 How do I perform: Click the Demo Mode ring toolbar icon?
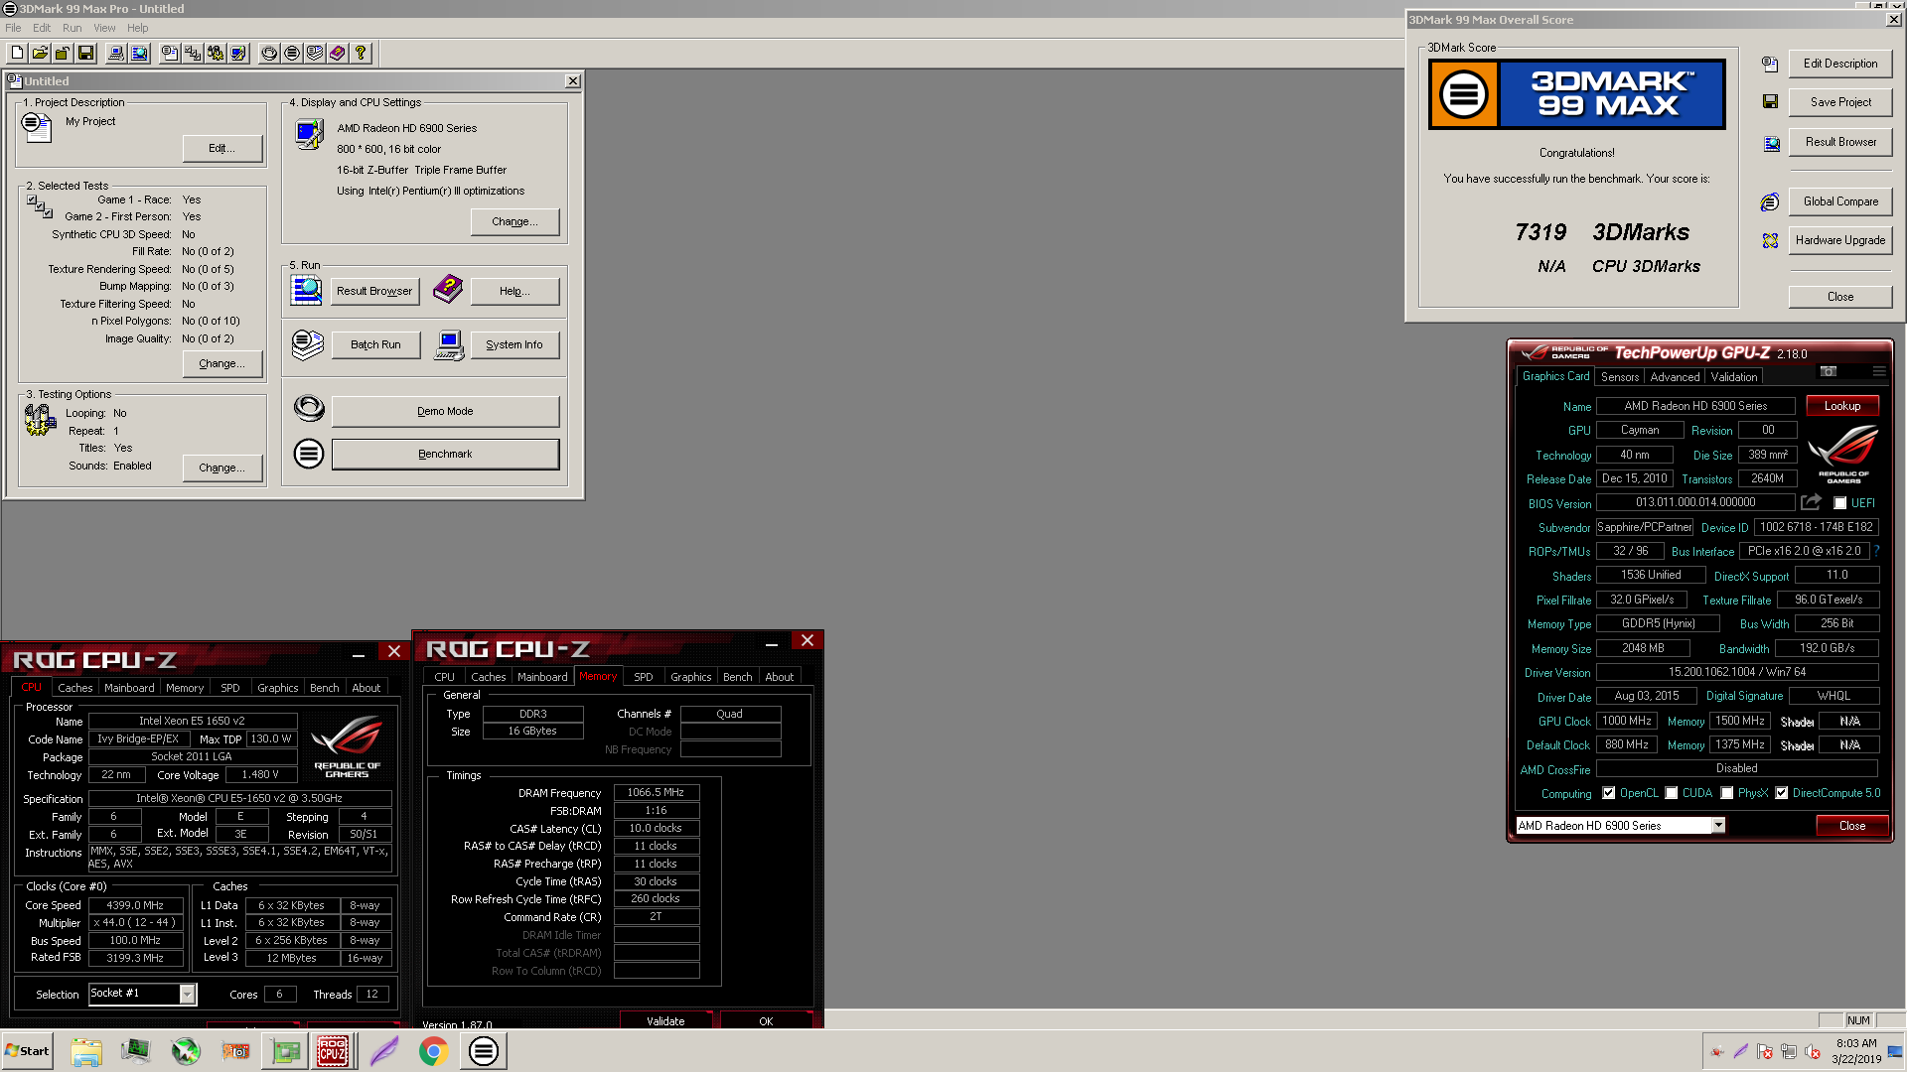coord(269,54)
